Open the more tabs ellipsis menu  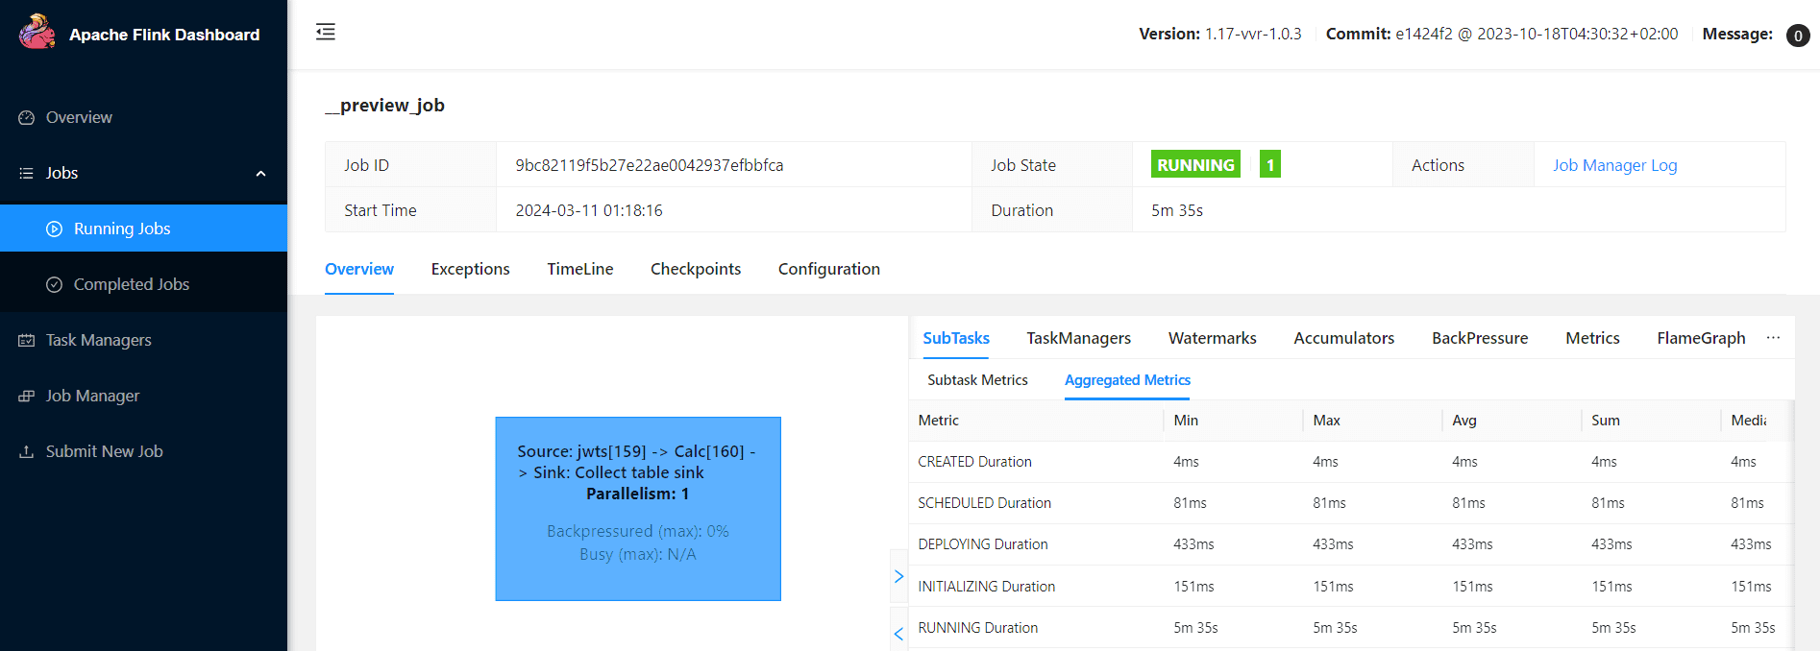[1773, 338]
